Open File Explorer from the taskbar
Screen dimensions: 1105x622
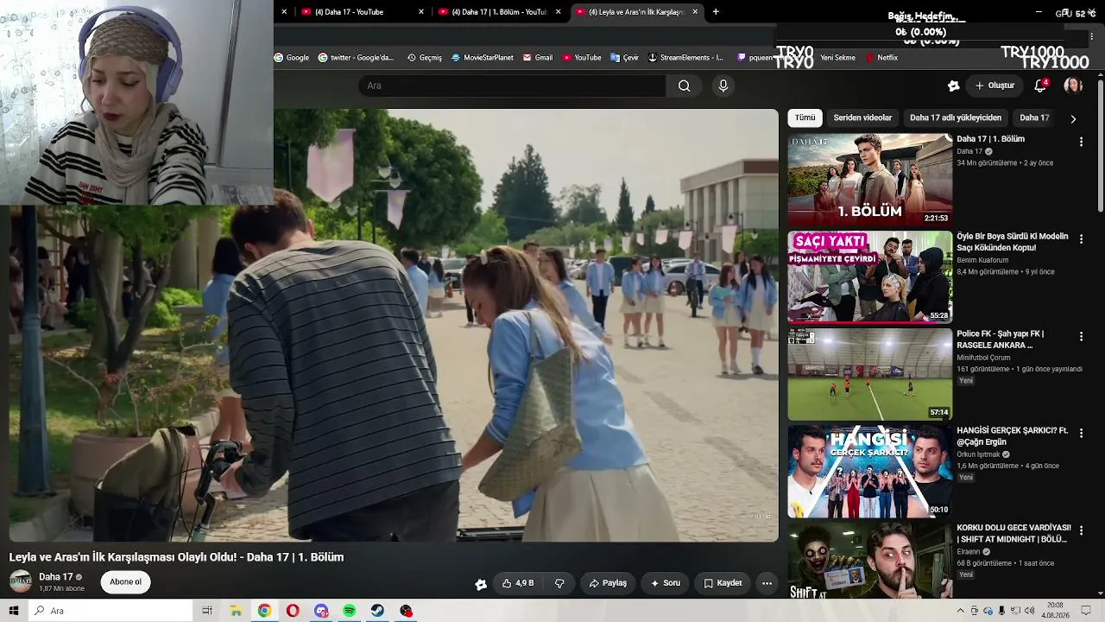(236, 611)
